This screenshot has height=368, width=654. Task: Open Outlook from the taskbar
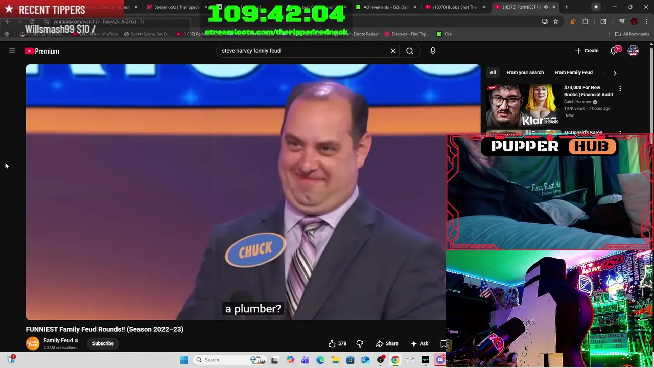365,360
